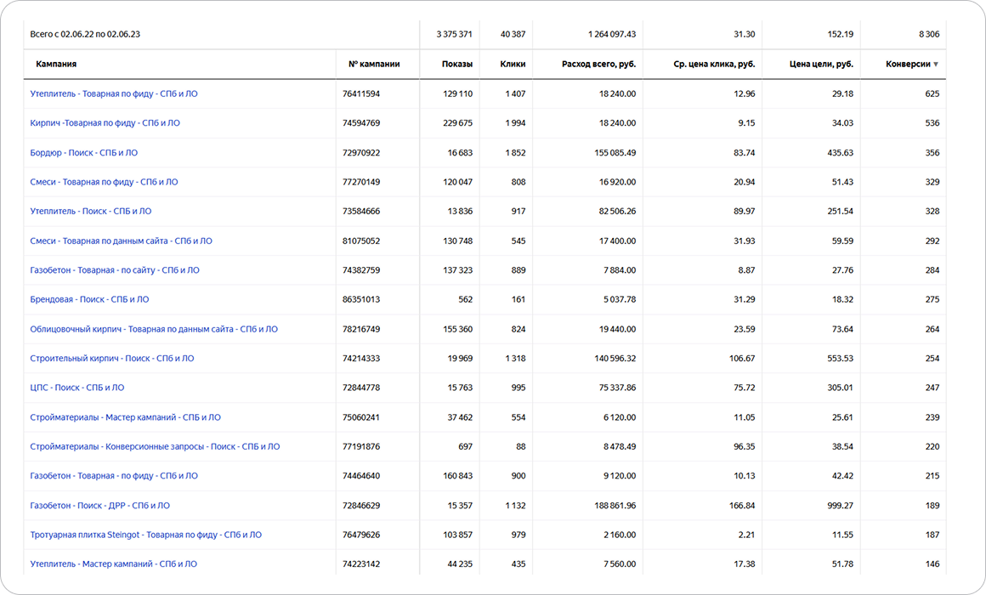
Task: Open Утеплитель - Мастер кампаний link
Action: coord(113,564)
